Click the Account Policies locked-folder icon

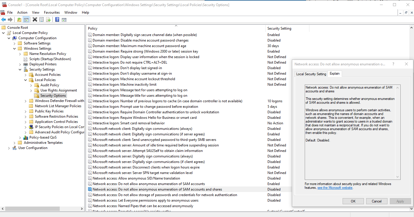[31, 75]
